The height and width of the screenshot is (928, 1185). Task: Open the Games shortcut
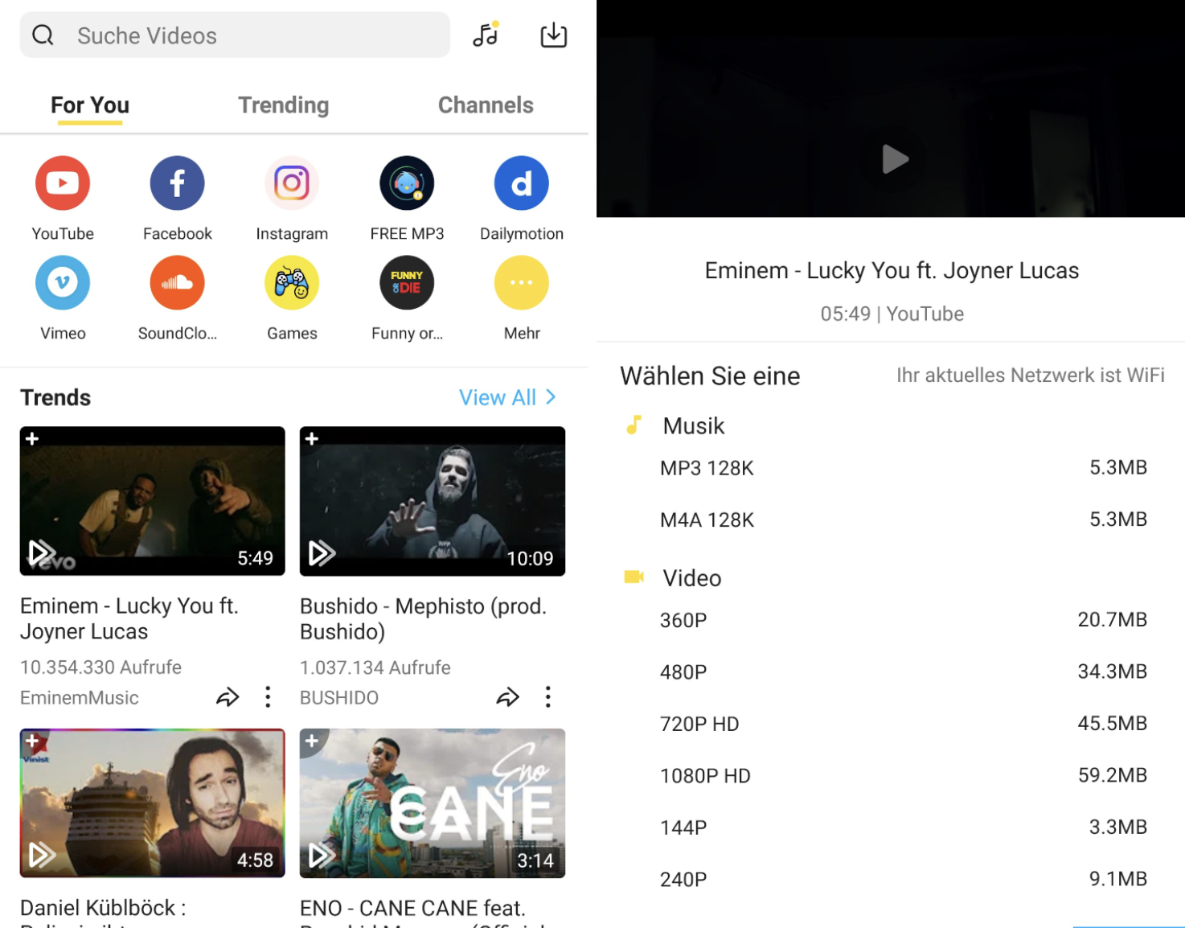tap(292, 283)
